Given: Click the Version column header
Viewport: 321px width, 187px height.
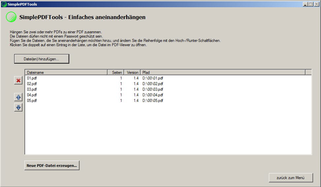Looking at the screenshot, I should pyautogui.click(x=132, y=73).
